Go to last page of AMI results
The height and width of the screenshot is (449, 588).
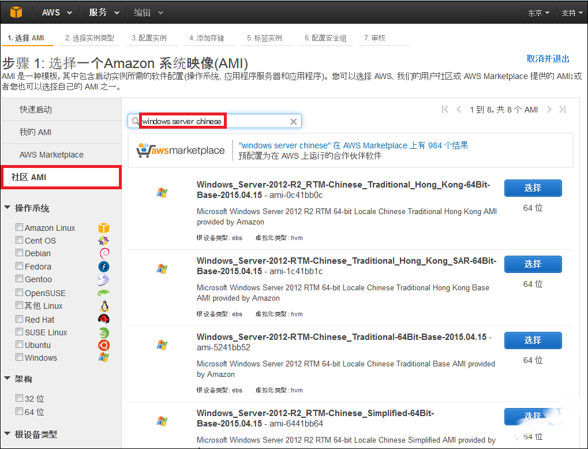pos(563,110)
